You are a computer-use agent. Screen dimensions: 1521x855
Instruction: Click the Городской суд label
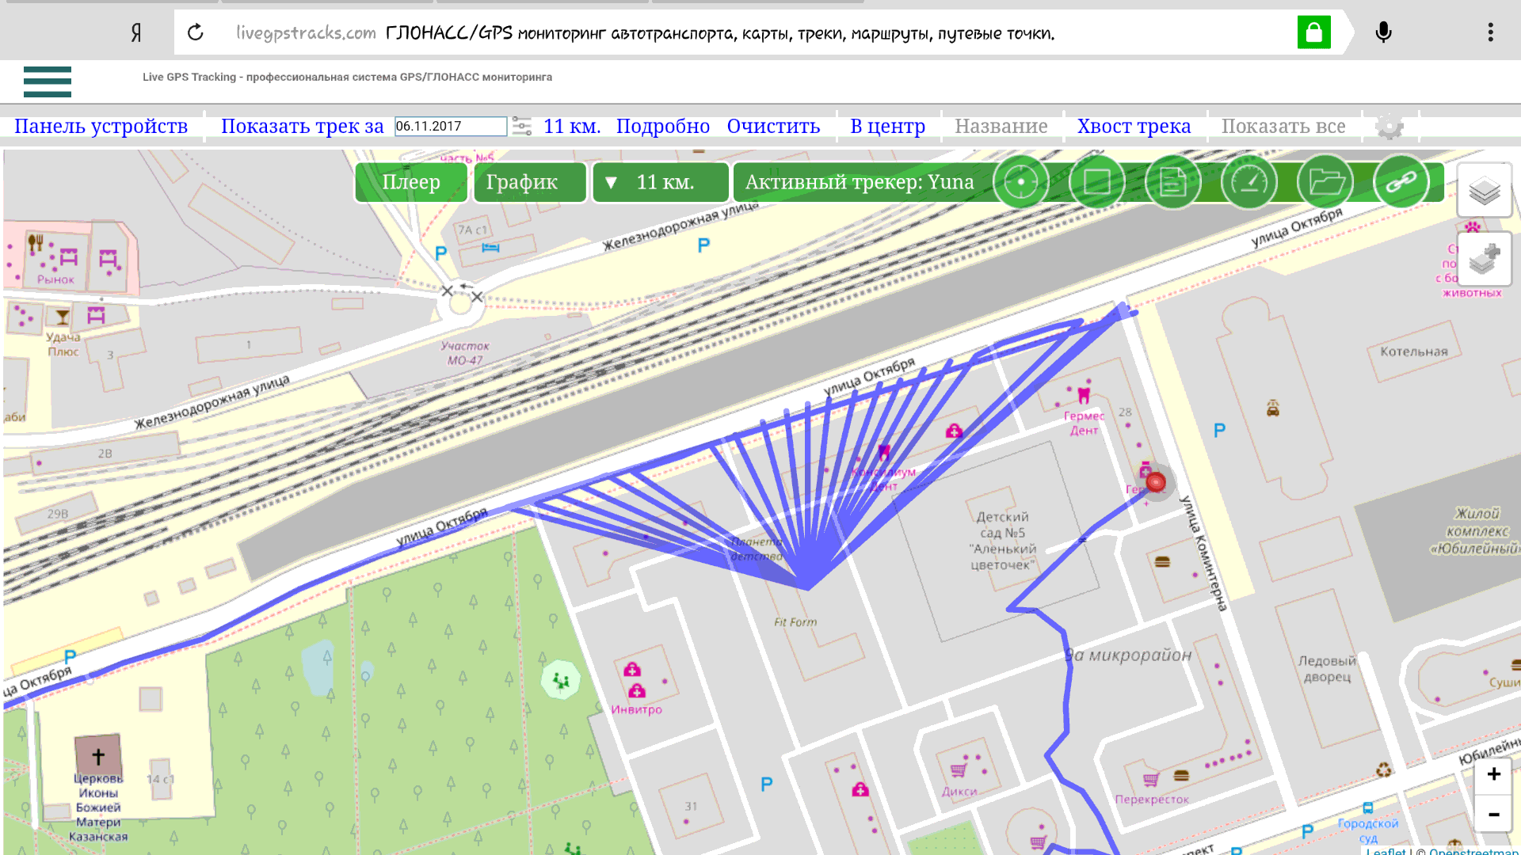tap(1368, 831)
